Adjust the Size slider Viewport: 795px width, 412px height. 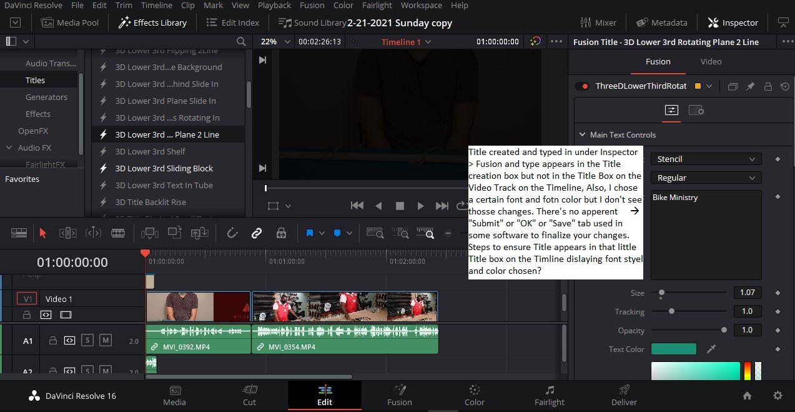[661, 292]
